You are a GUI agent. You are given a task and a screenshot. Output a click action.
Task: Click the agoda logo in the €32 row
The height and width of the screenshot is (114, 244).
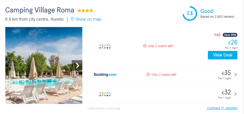click(105, 94)
